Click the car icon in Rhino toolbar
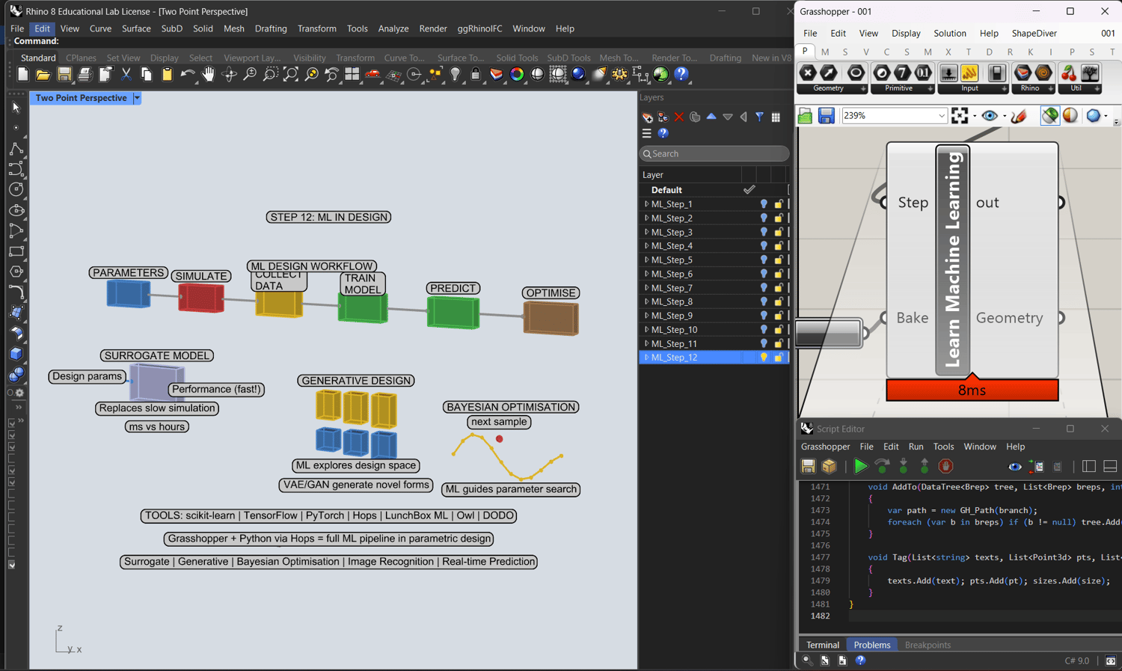 pyautogui.click(x=373, y=74)
